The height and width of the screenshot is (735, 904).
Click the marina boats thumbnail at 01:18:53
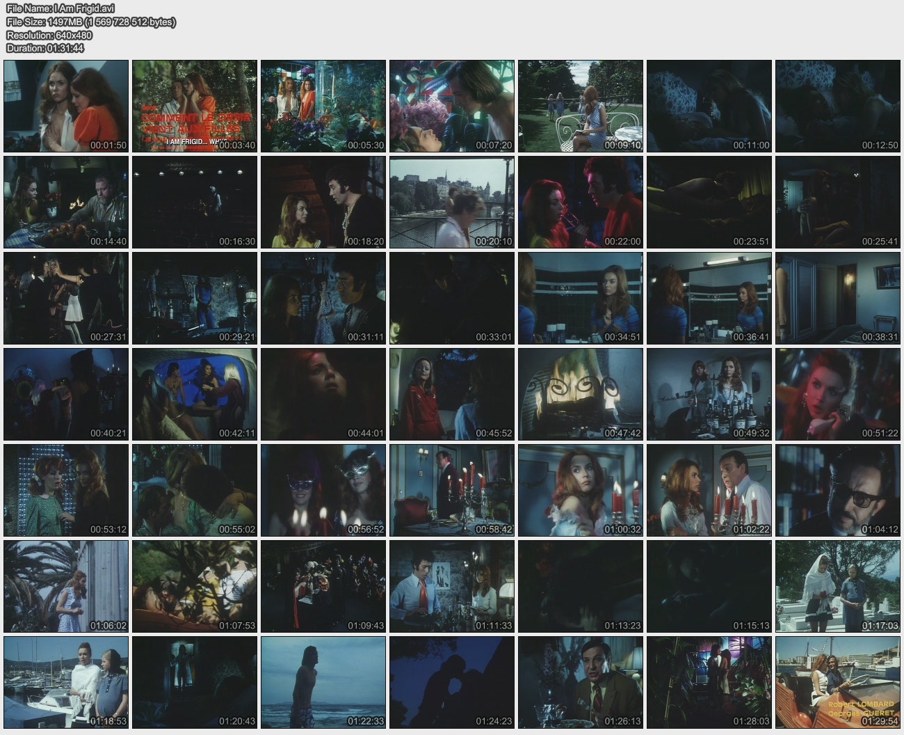(x=66, y=682)
